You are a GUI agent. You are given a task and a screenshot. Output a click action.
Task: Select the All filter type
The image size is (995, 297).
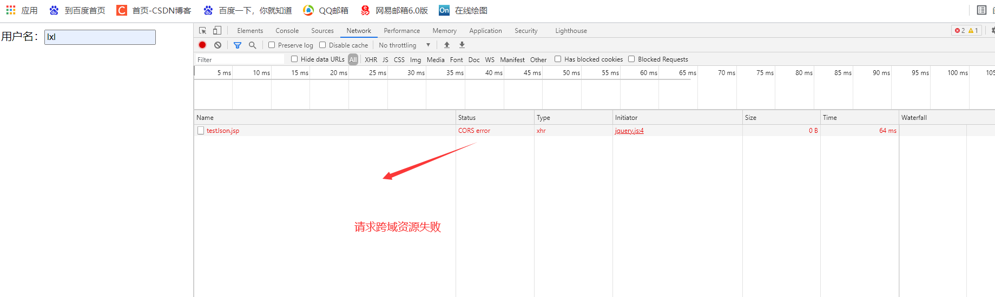[353, 59]
